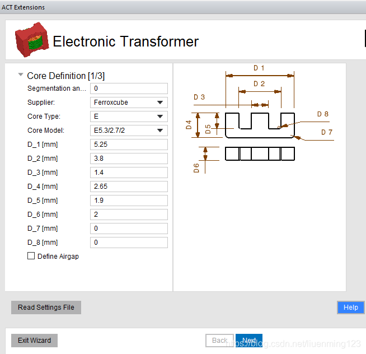This screenshot has height=354, width=366.
Task: Select the D_6 [mm] input field
Action: pyautogui.click(x=129, y=215)
